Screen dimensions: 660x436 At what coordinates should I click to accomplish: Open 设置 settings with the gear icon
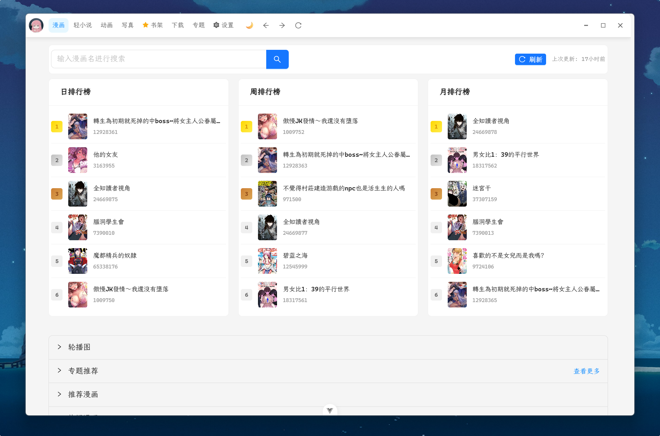(223, 25)
